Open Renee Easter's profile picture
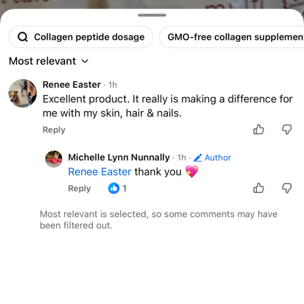Image resolution: width=304 pixels, height=304 pixels. pos(23,93)
